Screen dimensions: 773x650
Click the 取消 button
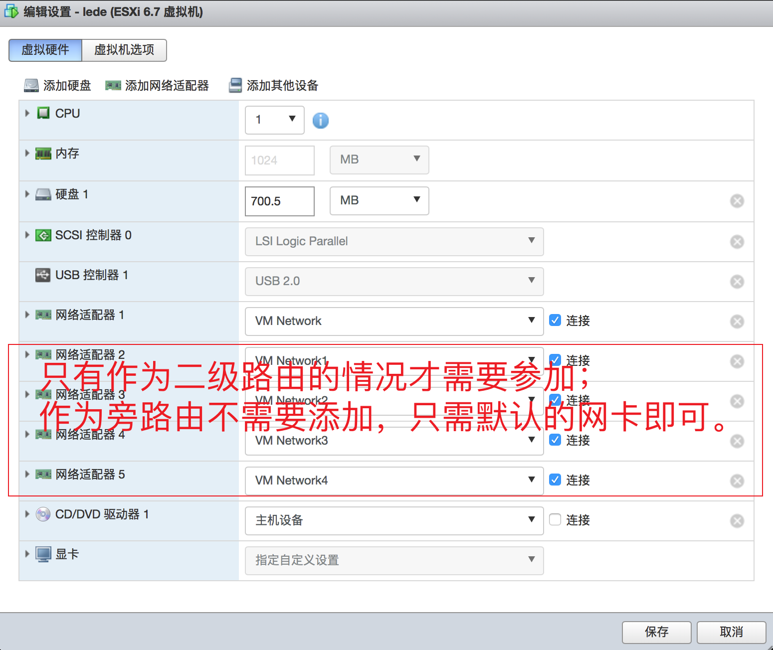pyautogui.click(x=731, y=632)
